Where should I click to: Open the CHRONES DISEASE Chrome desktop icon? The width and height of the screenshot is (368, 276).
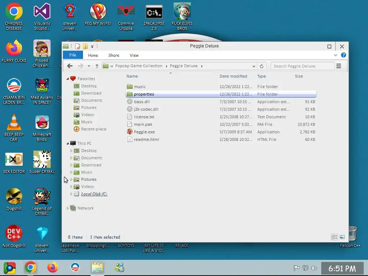pyautogui.click(x=14, y=17)
